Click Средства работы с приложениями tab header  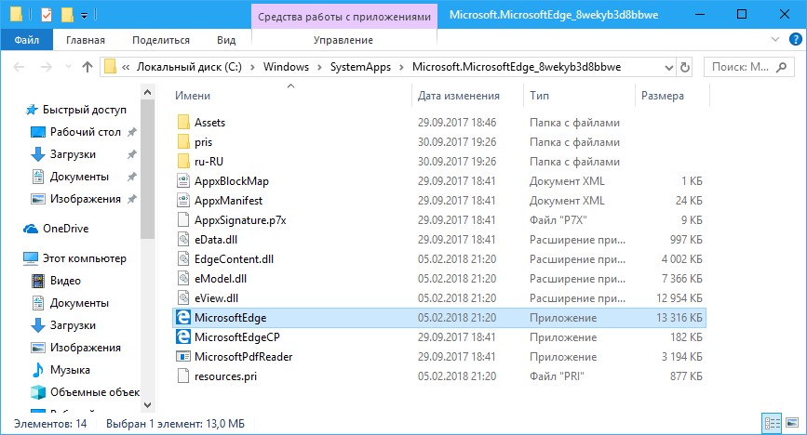(x=344, y=17)
